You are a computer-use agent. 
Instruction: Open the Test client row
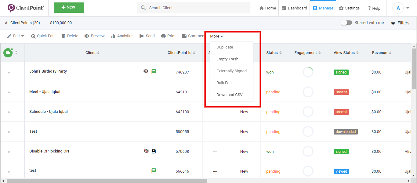[x=33, y=131]
